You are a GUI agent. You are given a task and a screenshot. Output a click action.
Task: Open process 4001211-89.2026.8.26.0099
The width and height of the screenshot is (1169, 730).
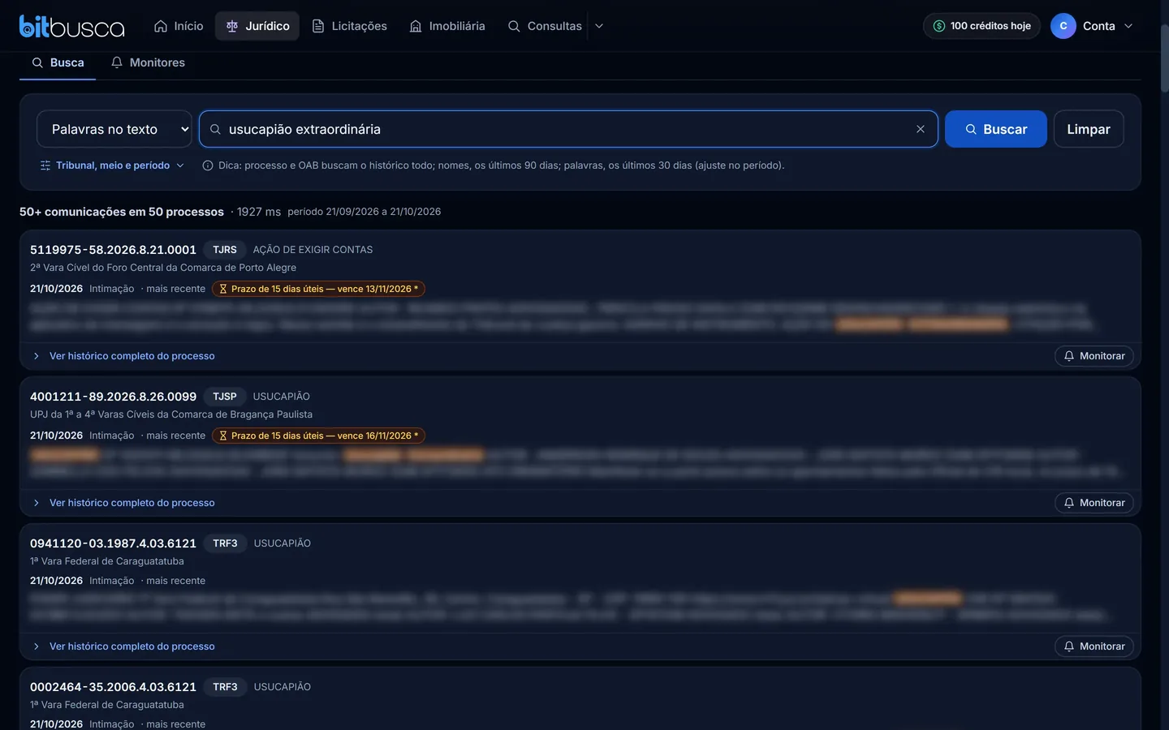point(113,397)
